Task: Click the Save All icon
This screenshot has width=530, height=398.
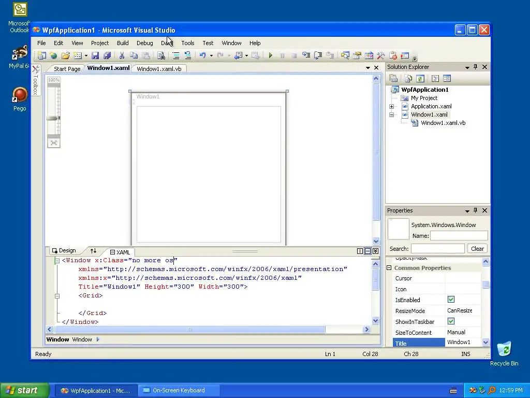Action: tap(107, 55)
